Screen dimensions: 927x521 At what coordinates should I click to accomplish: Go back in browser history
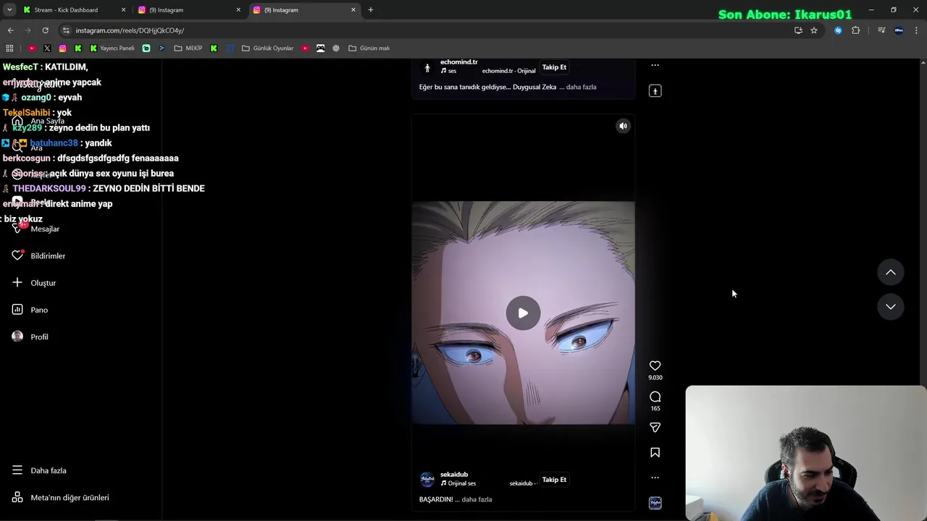tap(10, 30)
